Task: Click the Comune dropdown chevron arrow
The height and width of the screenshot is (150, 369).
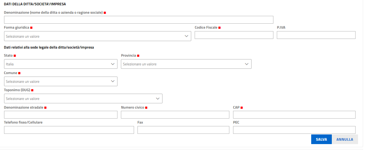Action: (x=113, y=81)
